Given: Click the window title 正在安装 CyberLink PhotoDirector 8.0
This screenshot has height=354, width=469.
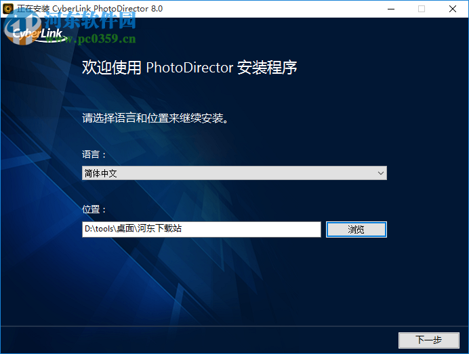Looking at the screenshot, I should point(89,9).
